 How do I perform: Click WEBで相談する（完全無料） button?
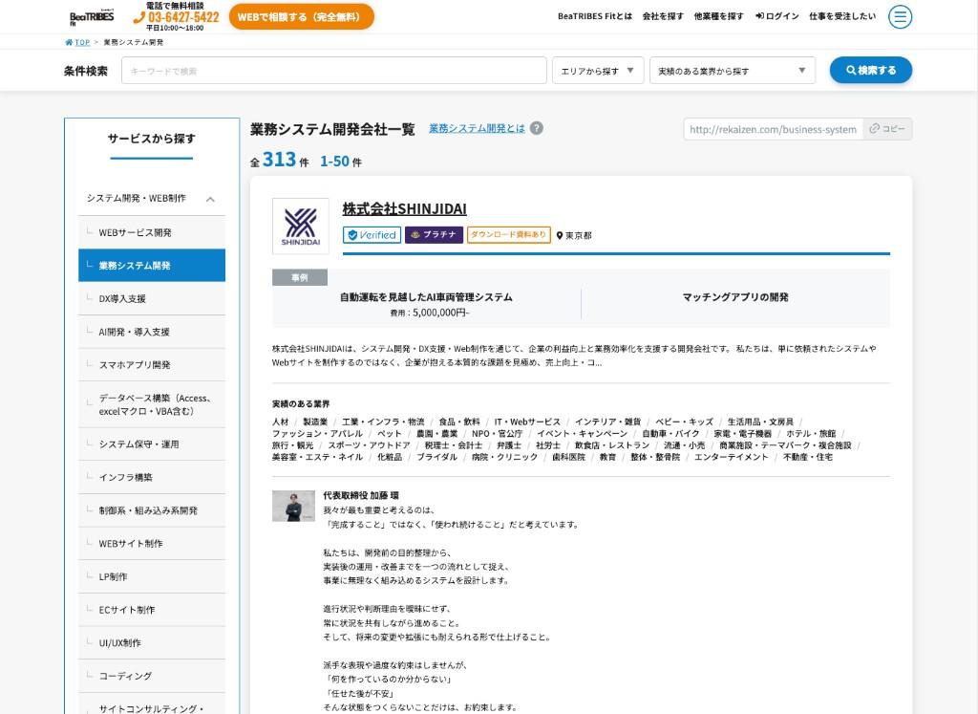(x=301, y=17)
